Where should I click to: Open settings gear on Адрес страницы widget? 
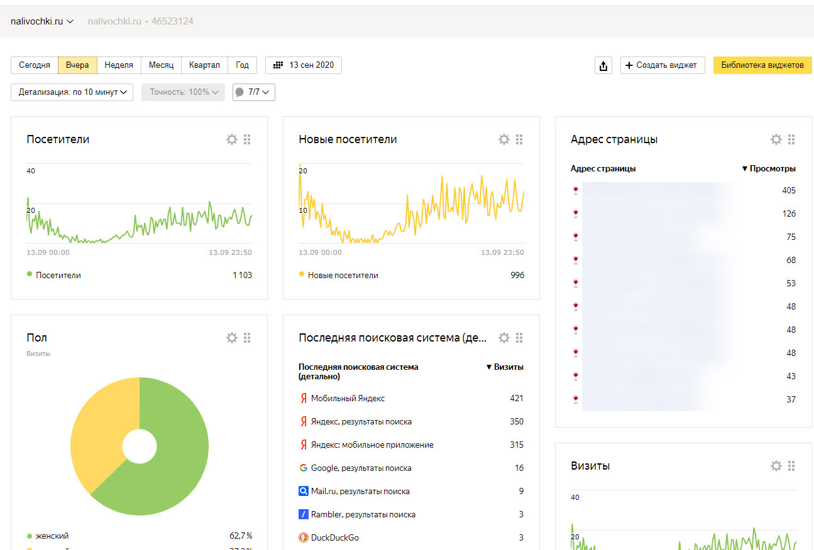[x=776, y=139]
